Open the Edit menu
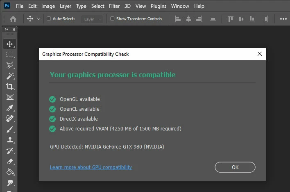The height and width of the screenshot is (192, 290). [x=32, y=6]
